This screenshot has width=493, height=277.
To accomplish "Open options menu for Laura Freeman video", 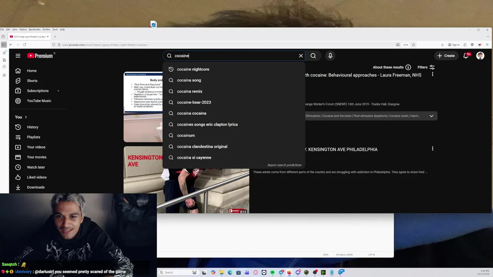I will pos(433,74).
